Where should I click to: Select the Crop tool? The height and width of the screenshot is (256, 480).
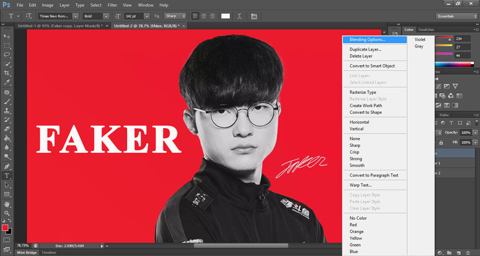pyautogui.click(x=7, y=73)
